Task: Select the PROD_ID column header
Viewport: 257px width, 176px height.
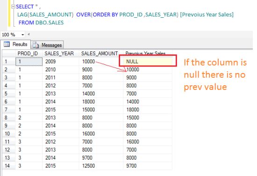Action: pos(29,53)
